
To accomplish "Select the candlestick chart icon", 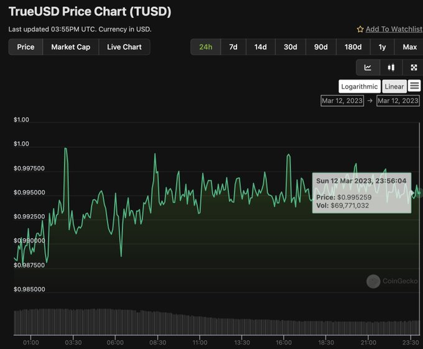I will (x=391, y=68).
